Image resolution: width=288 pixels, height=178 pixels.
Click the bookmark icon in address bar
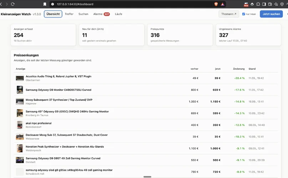point(45,4)
